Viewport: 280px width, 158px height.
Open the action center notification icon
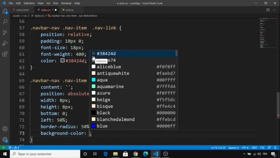click(273, 154)
